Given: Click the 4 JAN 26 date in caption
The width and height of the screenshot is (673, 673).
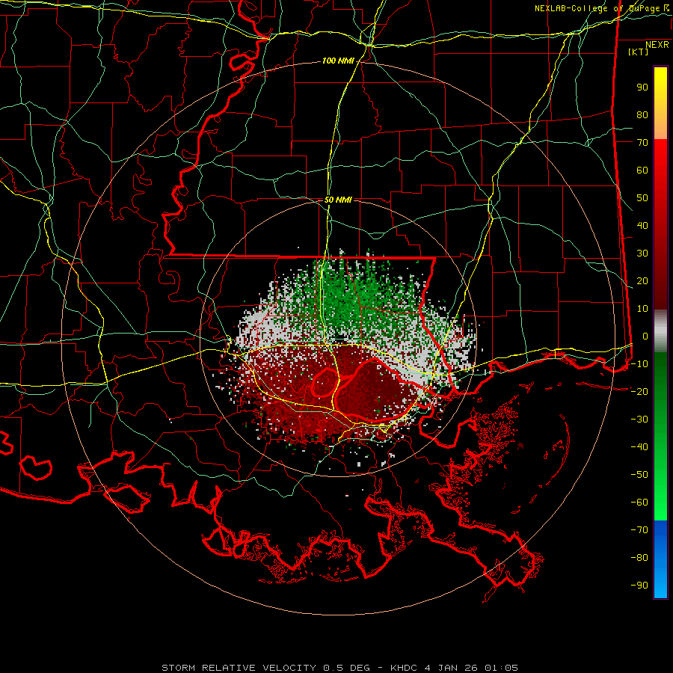Looking at the screenshot, I should (452, 668).
